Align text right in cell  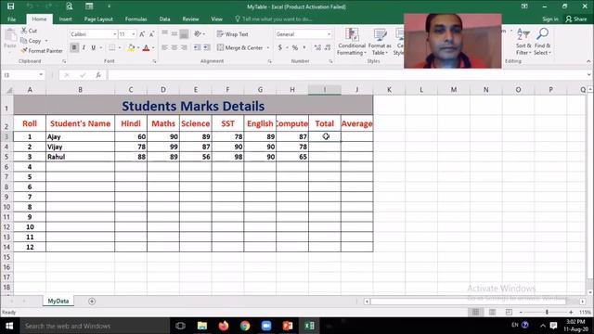click(x=184, y=47)
